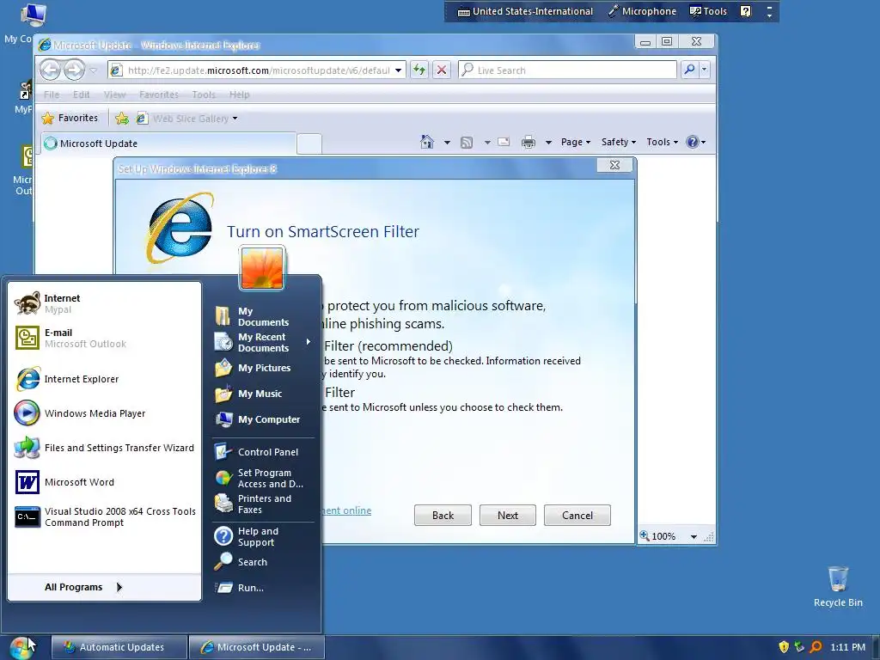The width and height of the screenshot is (880, 660).
Task: Open a new blank tab
Action: click(309, 144)
